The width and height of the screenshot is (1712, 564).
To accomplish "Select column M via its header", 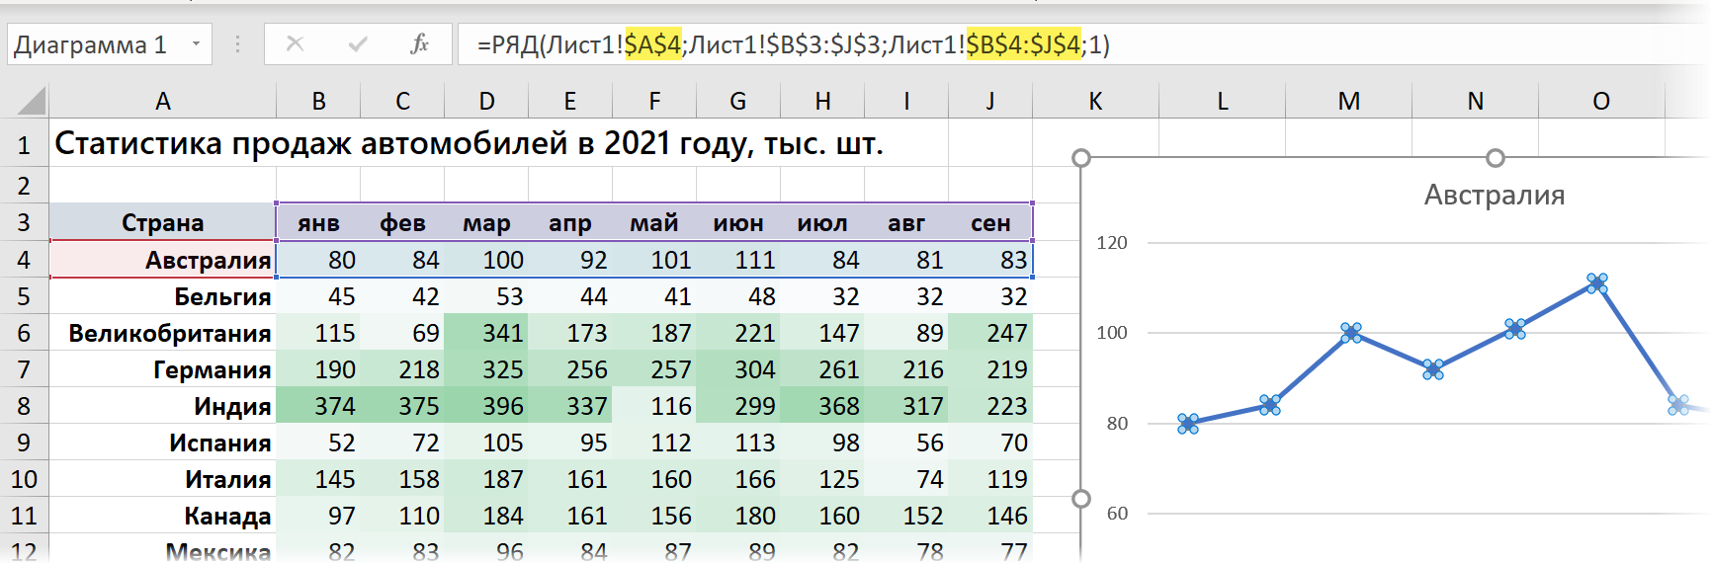I will [x=1348, y=101].
